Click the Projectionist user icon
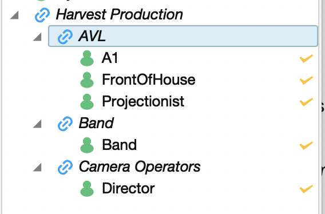This screenshot has height=214, width=325. click(x=87, y=102)
